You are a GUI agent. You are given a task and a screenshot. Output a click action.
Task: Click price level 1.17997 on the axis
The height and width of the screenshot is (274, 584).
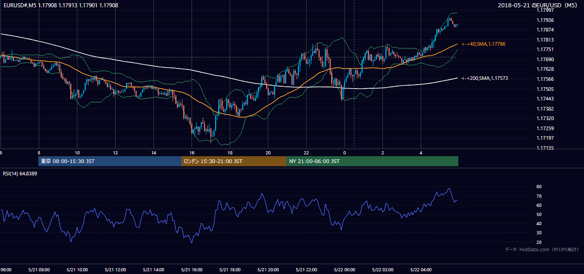545,10
